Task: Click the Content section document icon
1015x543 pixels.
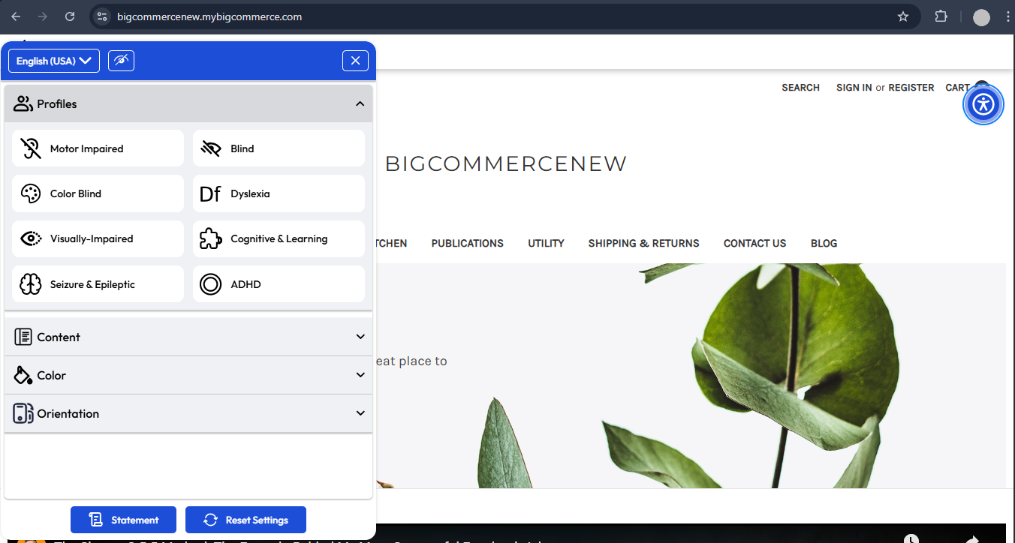Action: click(x=23, y=336)
